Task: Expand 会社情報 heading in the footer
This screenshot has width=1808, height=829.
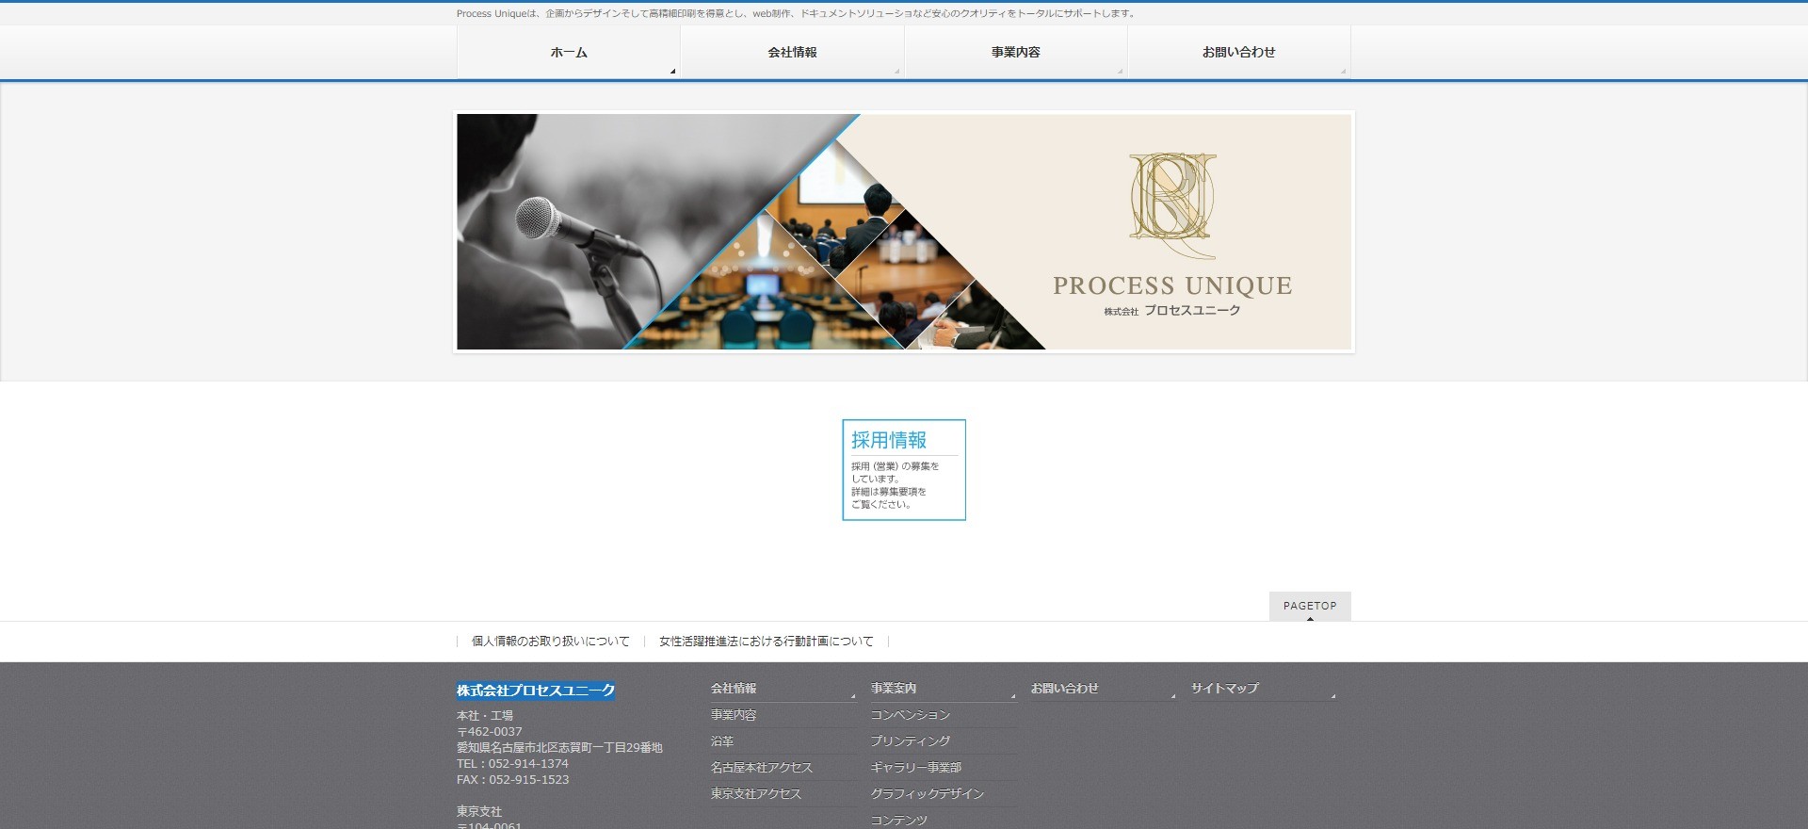Action: [x=734, y=689]
